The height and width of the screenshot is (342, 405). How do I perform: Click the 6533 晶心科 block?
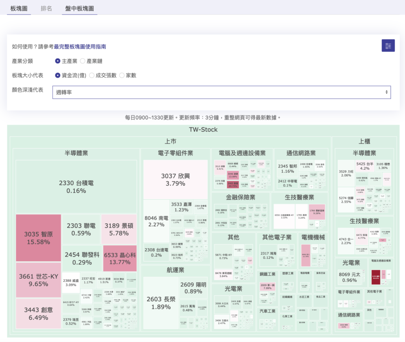[120, 258]
